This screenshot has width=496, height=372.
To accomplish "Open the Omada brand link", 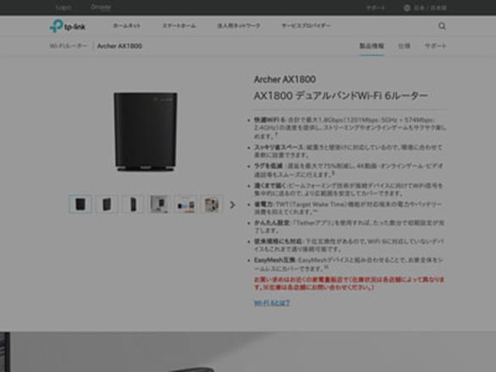I will (100, 7).
